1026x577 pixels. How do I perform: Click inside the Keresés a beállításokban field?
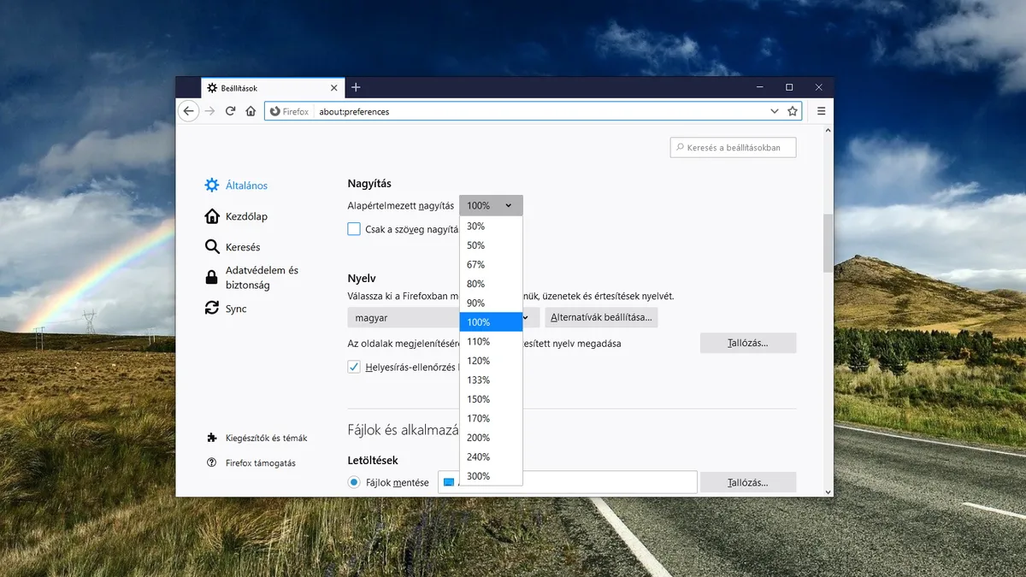(x=732, y=147)
